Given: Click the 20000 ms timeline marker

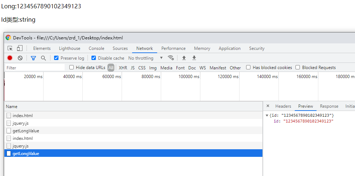Looking at the screenshot, I should (33, 77).
